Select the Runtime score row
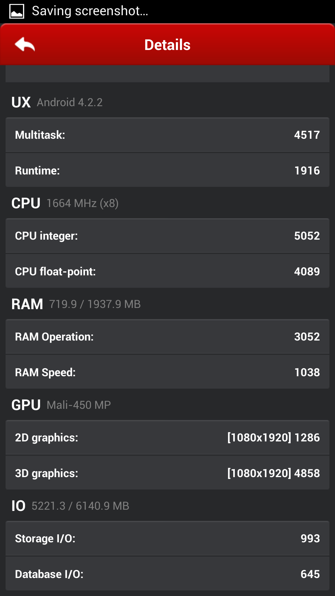This screenshot has width=335, height=596. point(167,170)
